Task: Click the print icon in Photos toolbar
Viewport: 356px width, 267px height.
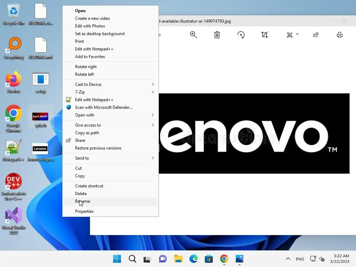Action: pos(340,35)
